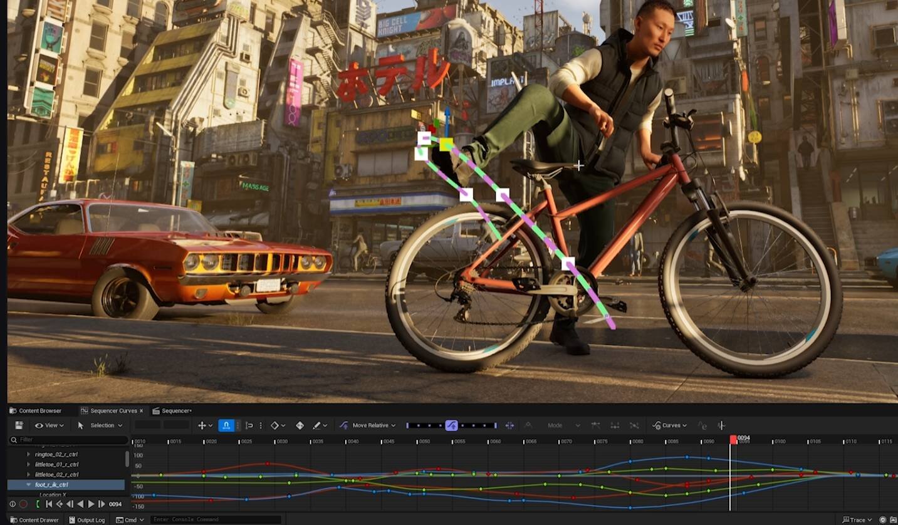Click the white trail key near bike crank
The image size is (898, 525).
tap(568, 264)
